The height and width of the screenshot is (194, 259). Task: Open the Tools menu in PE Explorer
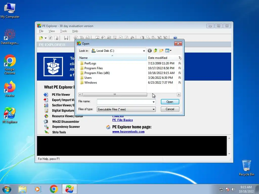63,31
